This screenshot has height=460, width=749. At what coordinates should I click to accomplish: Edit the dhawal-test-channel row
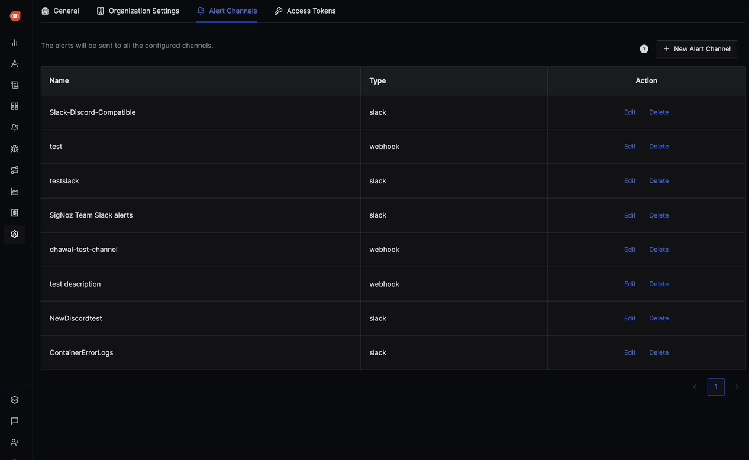click(x=630, y=250)
